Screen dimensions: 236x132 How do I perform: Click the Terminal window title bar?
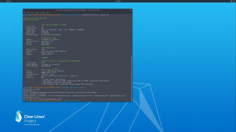(x=77, y=10)
